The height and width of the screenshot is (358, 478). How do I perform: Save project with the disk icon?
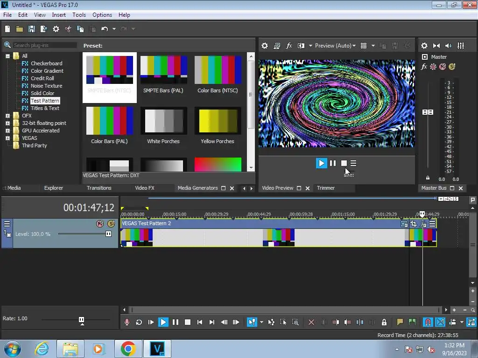pyautogui.click(x=31, y=29)
